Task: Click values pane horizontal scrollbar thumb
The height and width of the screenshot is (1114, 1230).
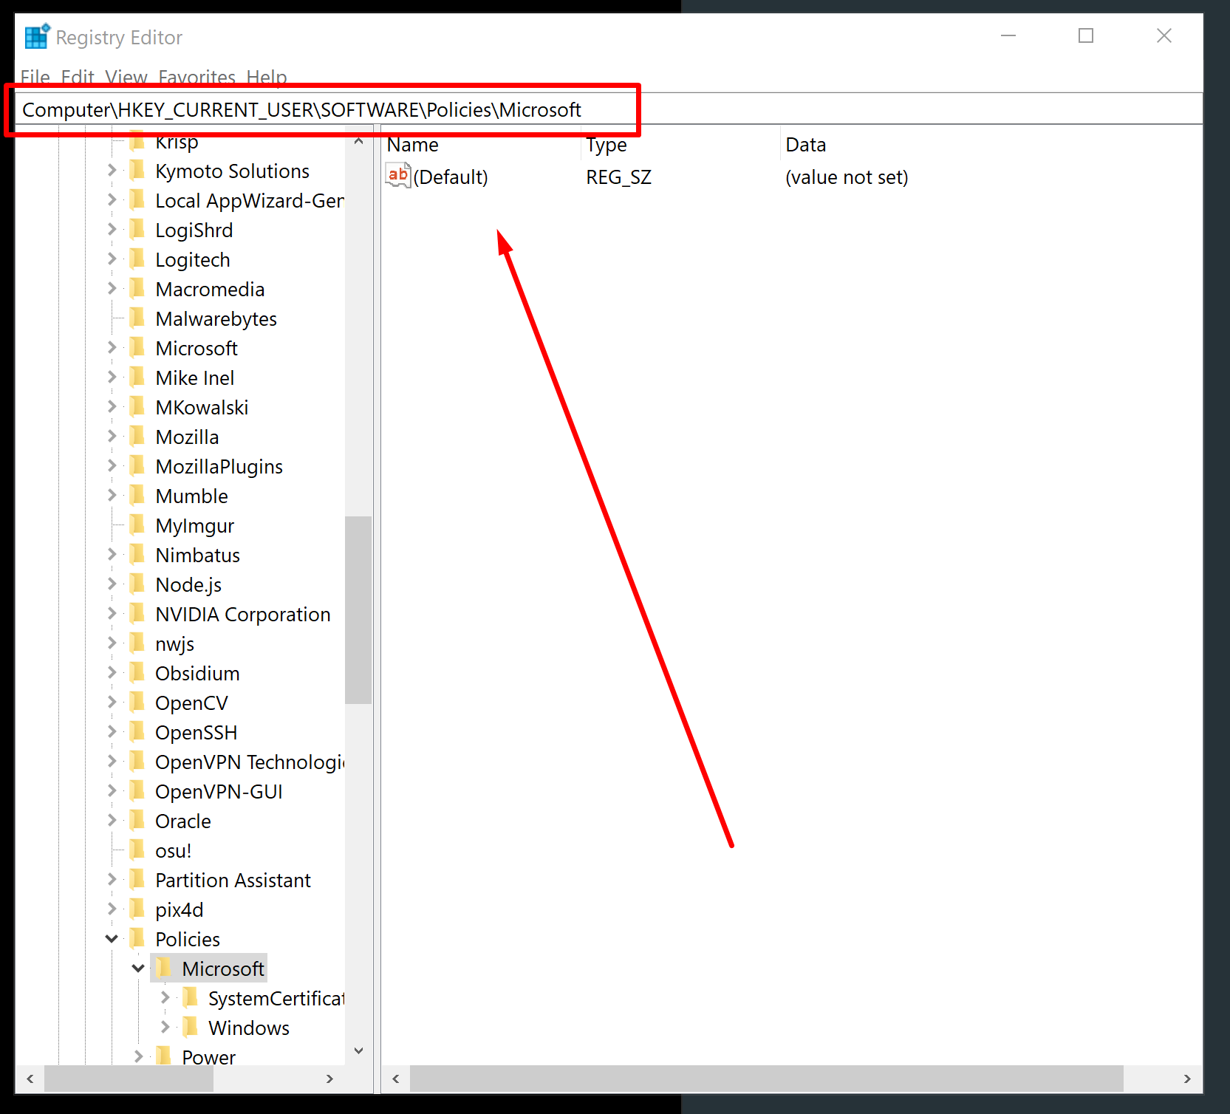Action: pos(767,1079)
